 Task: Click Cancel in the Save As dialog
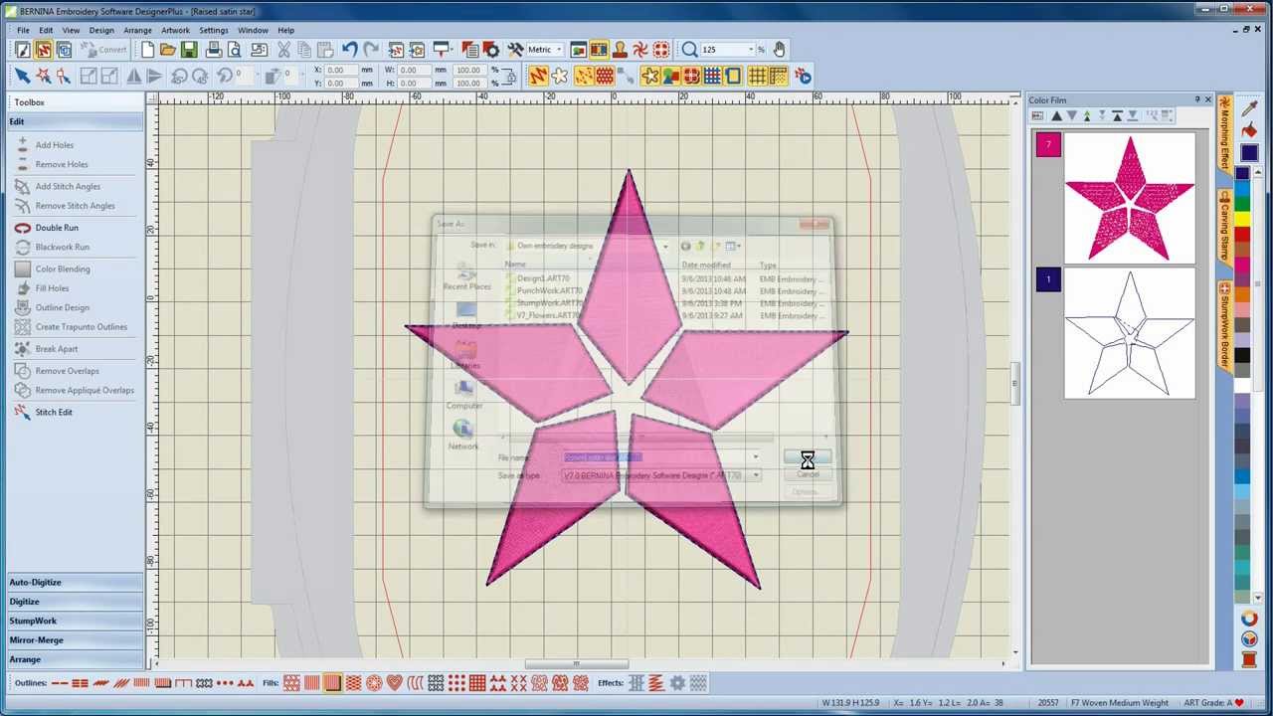click(x=808, y=474)
